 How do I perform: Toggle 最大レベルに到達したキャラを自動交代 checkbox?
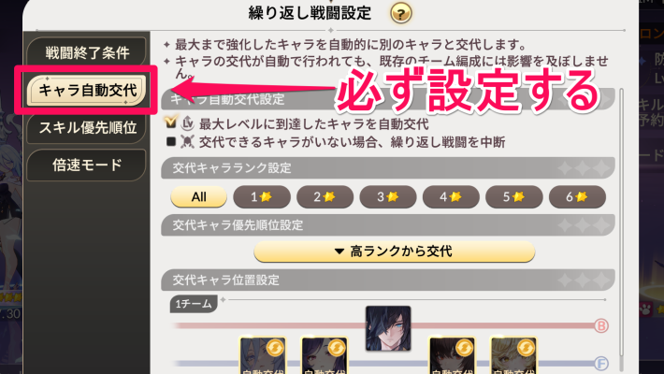170,122
